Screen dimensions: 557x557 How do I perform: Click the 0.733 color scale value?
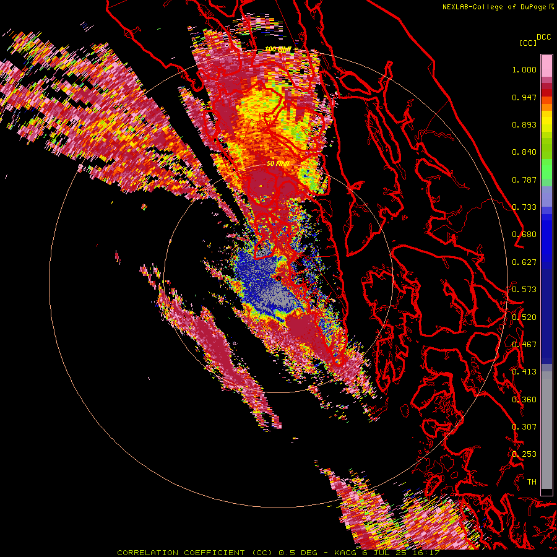524,207
